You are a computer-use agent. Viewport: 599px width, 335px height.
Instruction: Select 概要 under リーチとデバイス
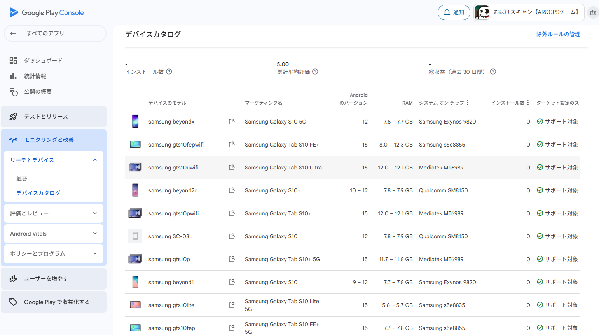22,179
